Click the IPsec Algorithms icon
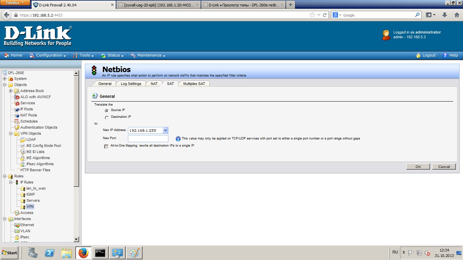463x260 pixels. point(23,164)
